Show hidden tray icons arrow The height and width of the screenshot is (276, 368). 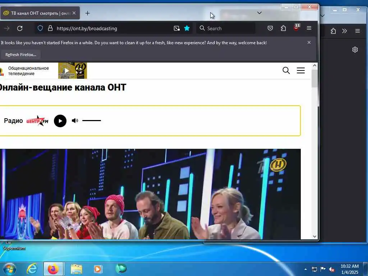pyautogui.click(x=305, y=269)
